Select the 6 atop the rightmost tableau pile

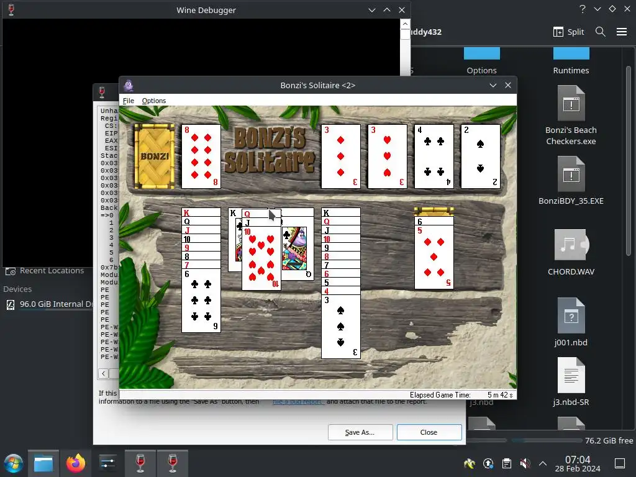click(434, 222)
